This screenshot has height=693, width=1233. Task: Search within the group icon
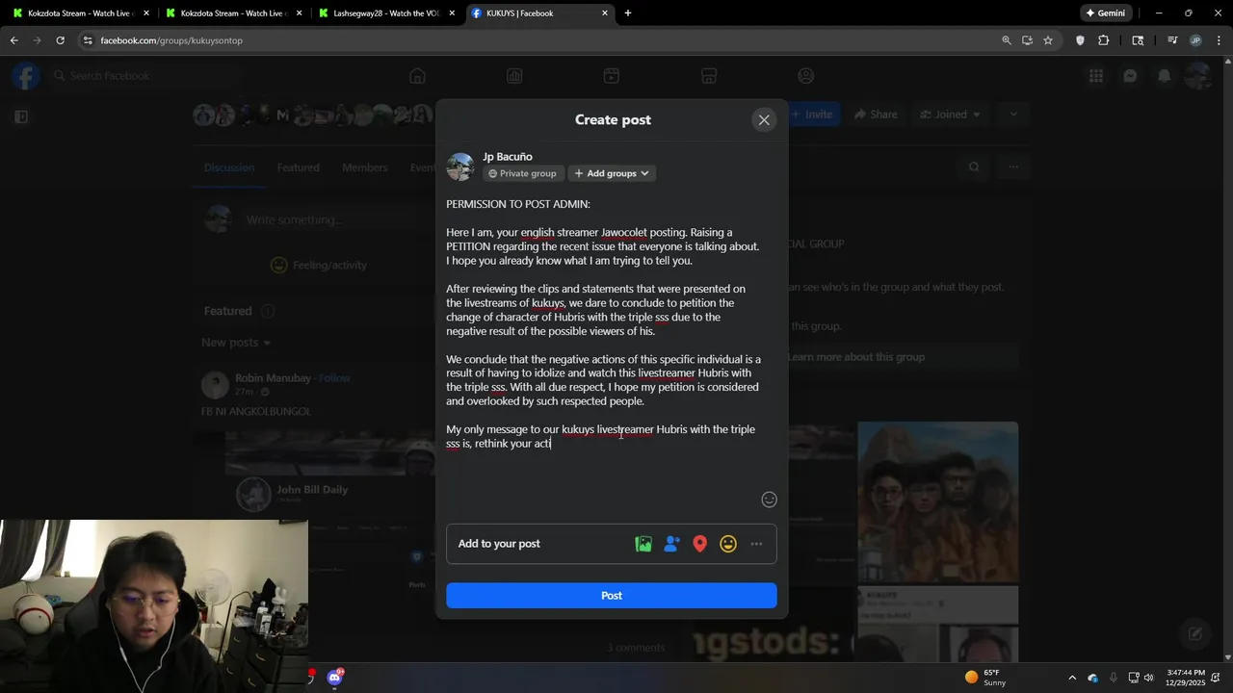click(x=974, y=167)
